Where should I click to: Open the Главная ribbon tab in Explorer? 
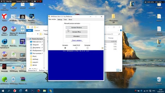click(37, 30)
